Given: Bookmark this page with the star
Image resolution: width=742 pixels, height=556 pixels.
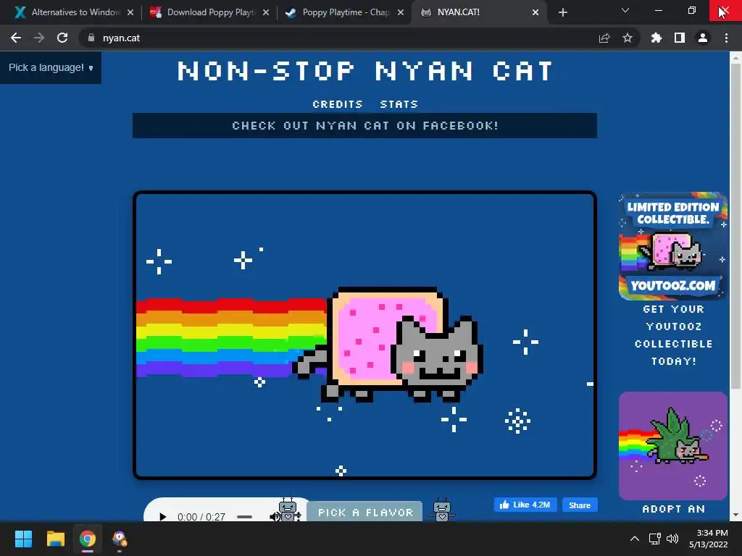Looking at the screenshot, I should click(628, 38).
